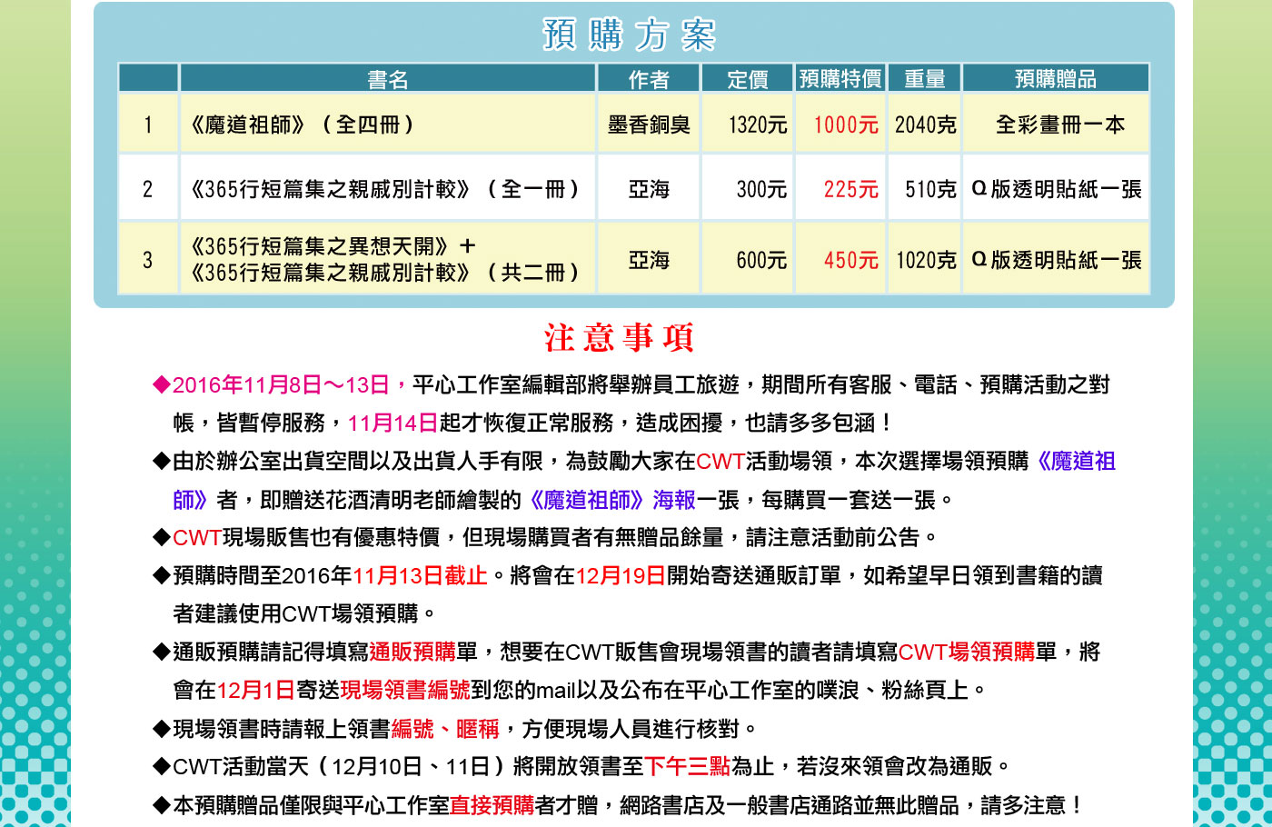1272x827 pixels.
Task: Select the 《魔道祖師》(全四冊) book title cell
Action: coord(302,125)
